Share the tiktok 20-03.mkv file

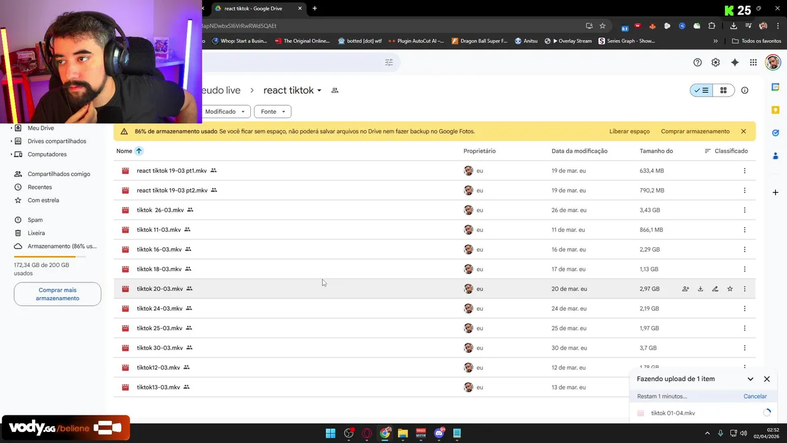[x=686, y=289]
